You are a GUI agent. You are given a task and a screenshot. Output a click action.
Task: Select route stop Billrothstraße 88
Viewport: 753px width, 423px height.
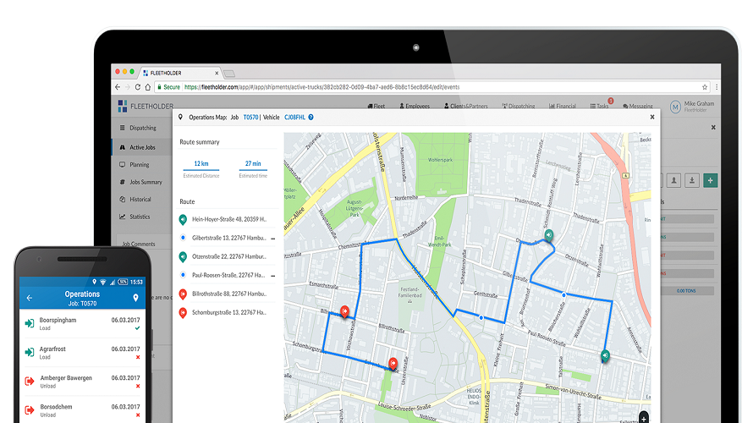coord(228,294)
